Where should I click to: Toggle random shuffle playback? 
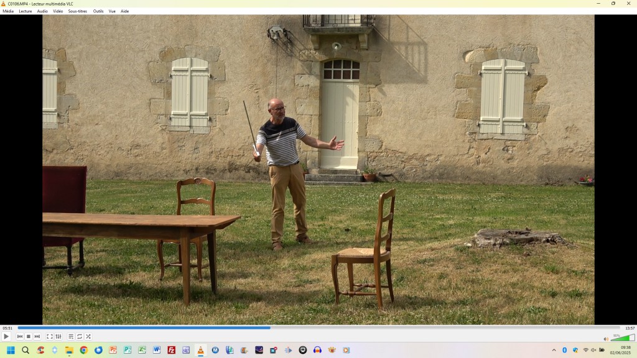point(88,336)
